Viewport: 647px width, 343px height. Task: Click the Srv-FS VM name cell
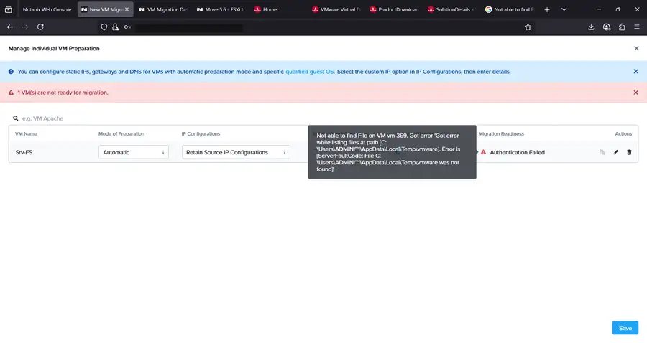(24, 152)
